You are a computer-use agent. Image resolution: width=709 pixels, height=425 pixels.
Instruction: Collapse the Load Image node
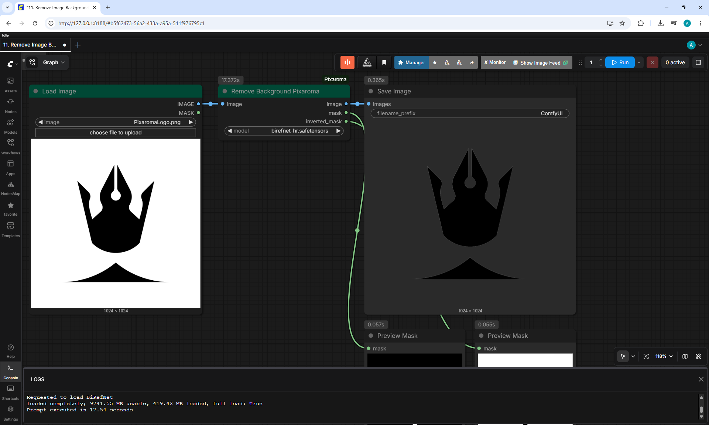(36, 91)
